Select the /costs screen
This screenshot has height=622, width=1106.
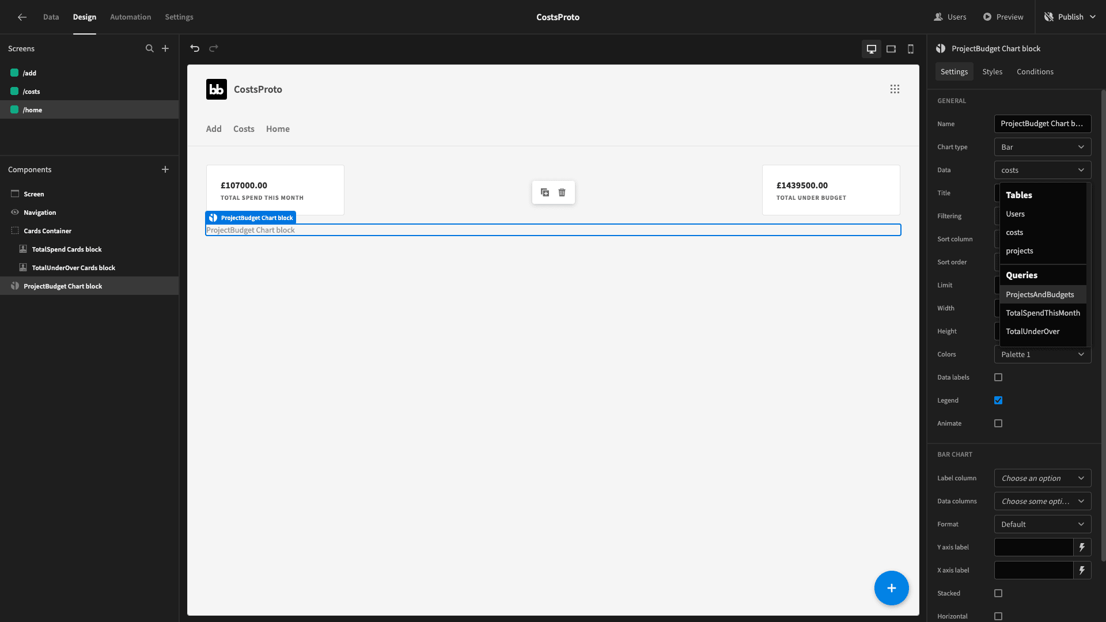tap(89, 91)
